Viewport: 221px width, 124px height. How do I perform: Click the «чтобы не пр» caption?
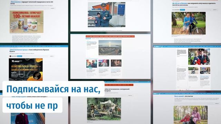[32, 105]
